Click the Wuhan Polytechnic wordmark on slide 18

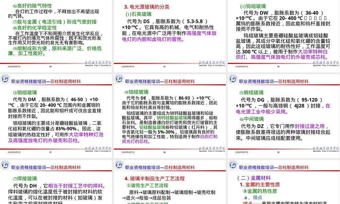[212, 149]
